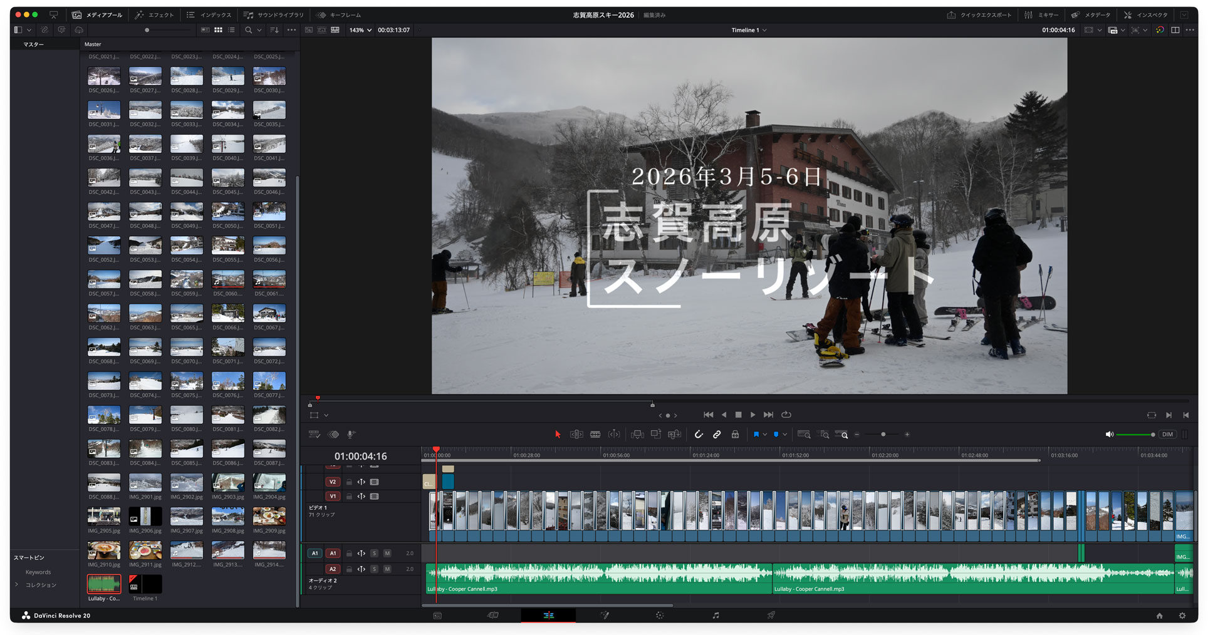
Task: Toggle timeline Snapping magnet icon
Action: [x=699, y=435]
